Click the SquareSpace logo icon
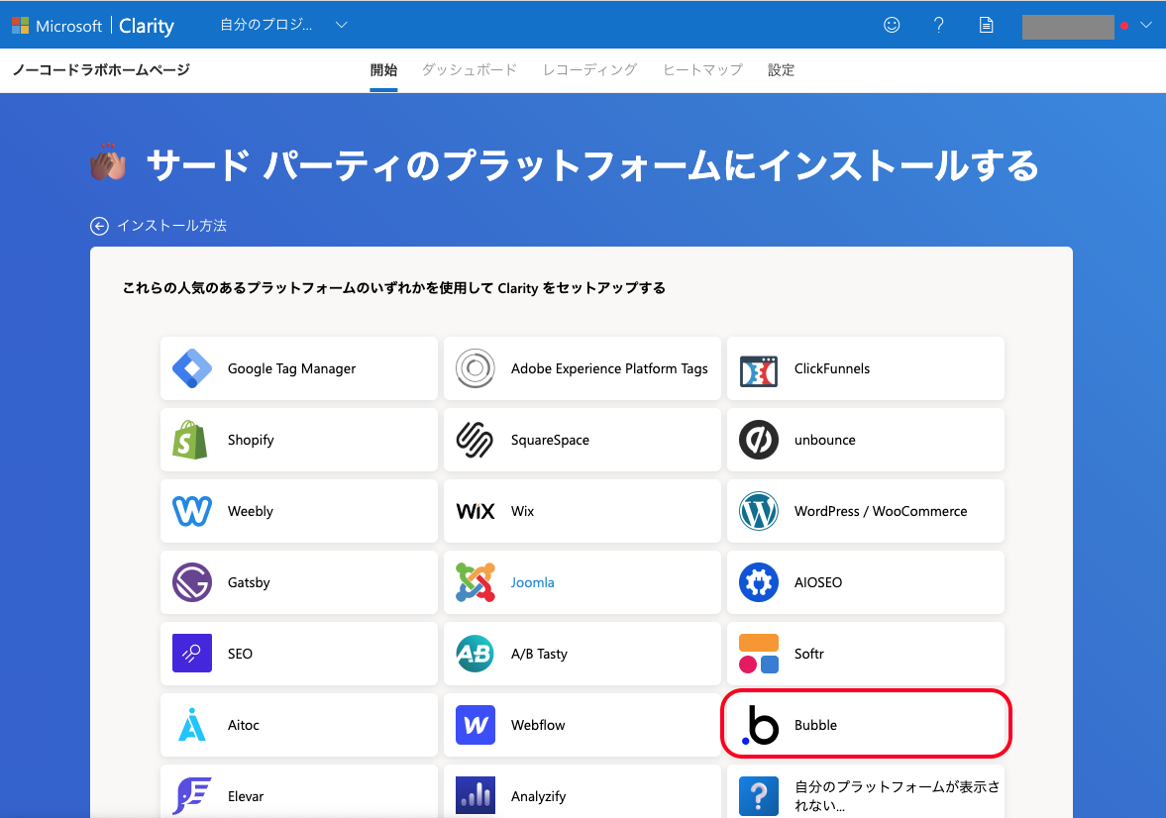The width and height of the screenshot is (1166, 818). [x=475, y=440]
